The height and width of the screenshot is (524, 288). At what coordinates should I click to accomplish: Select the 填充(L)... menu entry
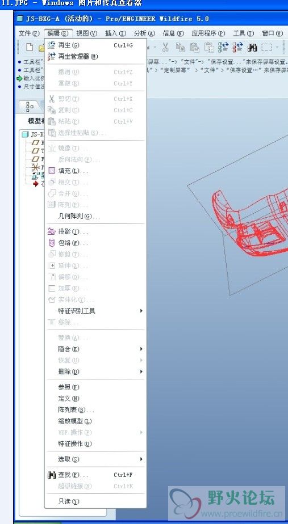click(x=96, y=171)
